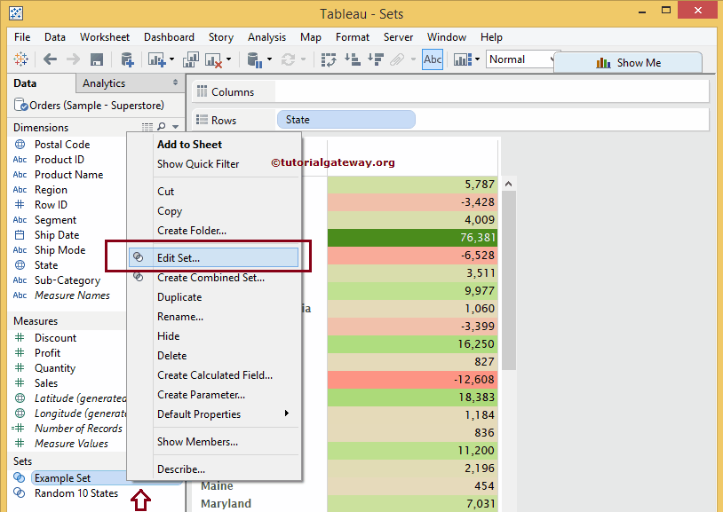This screenshot has height=512, width=723.
Task: Click the sort descending toolbar icon
Action: [x=375, y=60]
